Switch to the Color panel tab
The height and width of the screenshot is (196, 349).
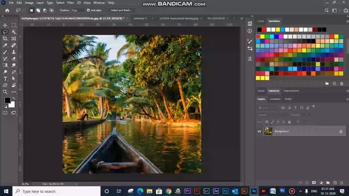point(261,21)
